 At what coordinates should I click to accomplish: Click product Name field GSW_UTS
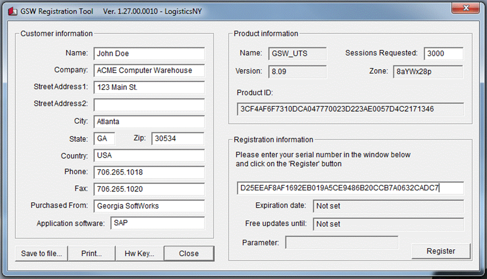(297, 53)
